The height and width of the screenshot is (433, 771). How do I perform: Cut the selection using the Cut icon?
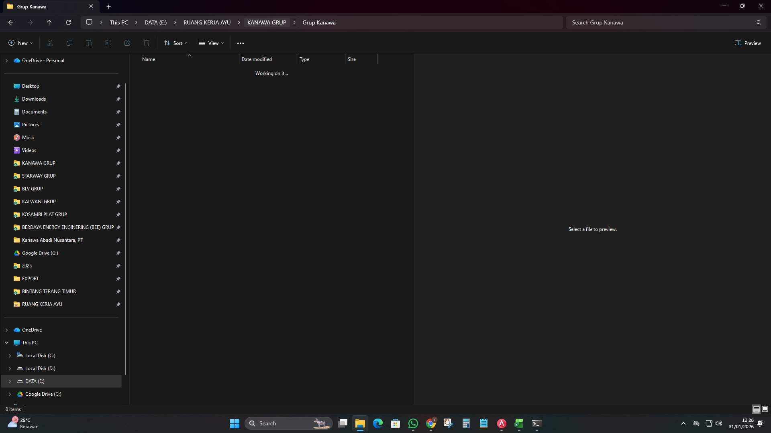pyautogui.click(x=50, y=43)
